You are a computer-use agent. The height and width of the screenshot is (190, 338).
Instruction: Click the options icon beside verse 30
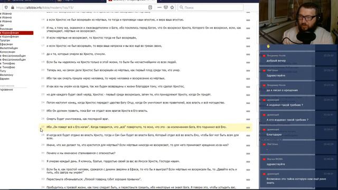tap(248, 154)
